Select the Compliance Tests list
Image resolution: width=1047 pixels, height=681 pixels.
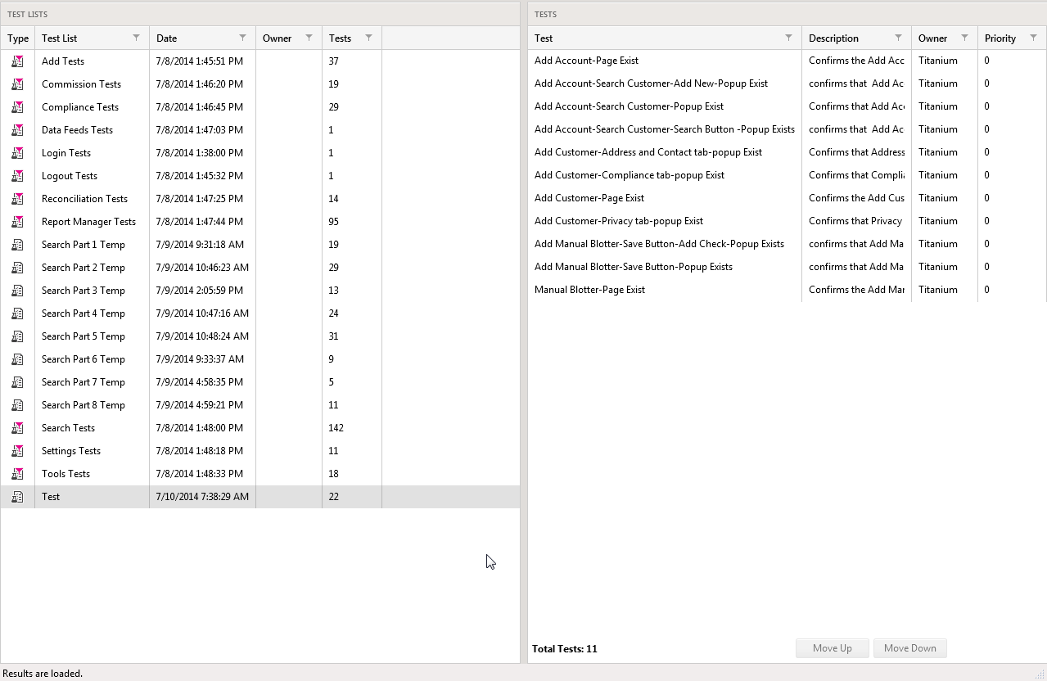click(80, 107)
